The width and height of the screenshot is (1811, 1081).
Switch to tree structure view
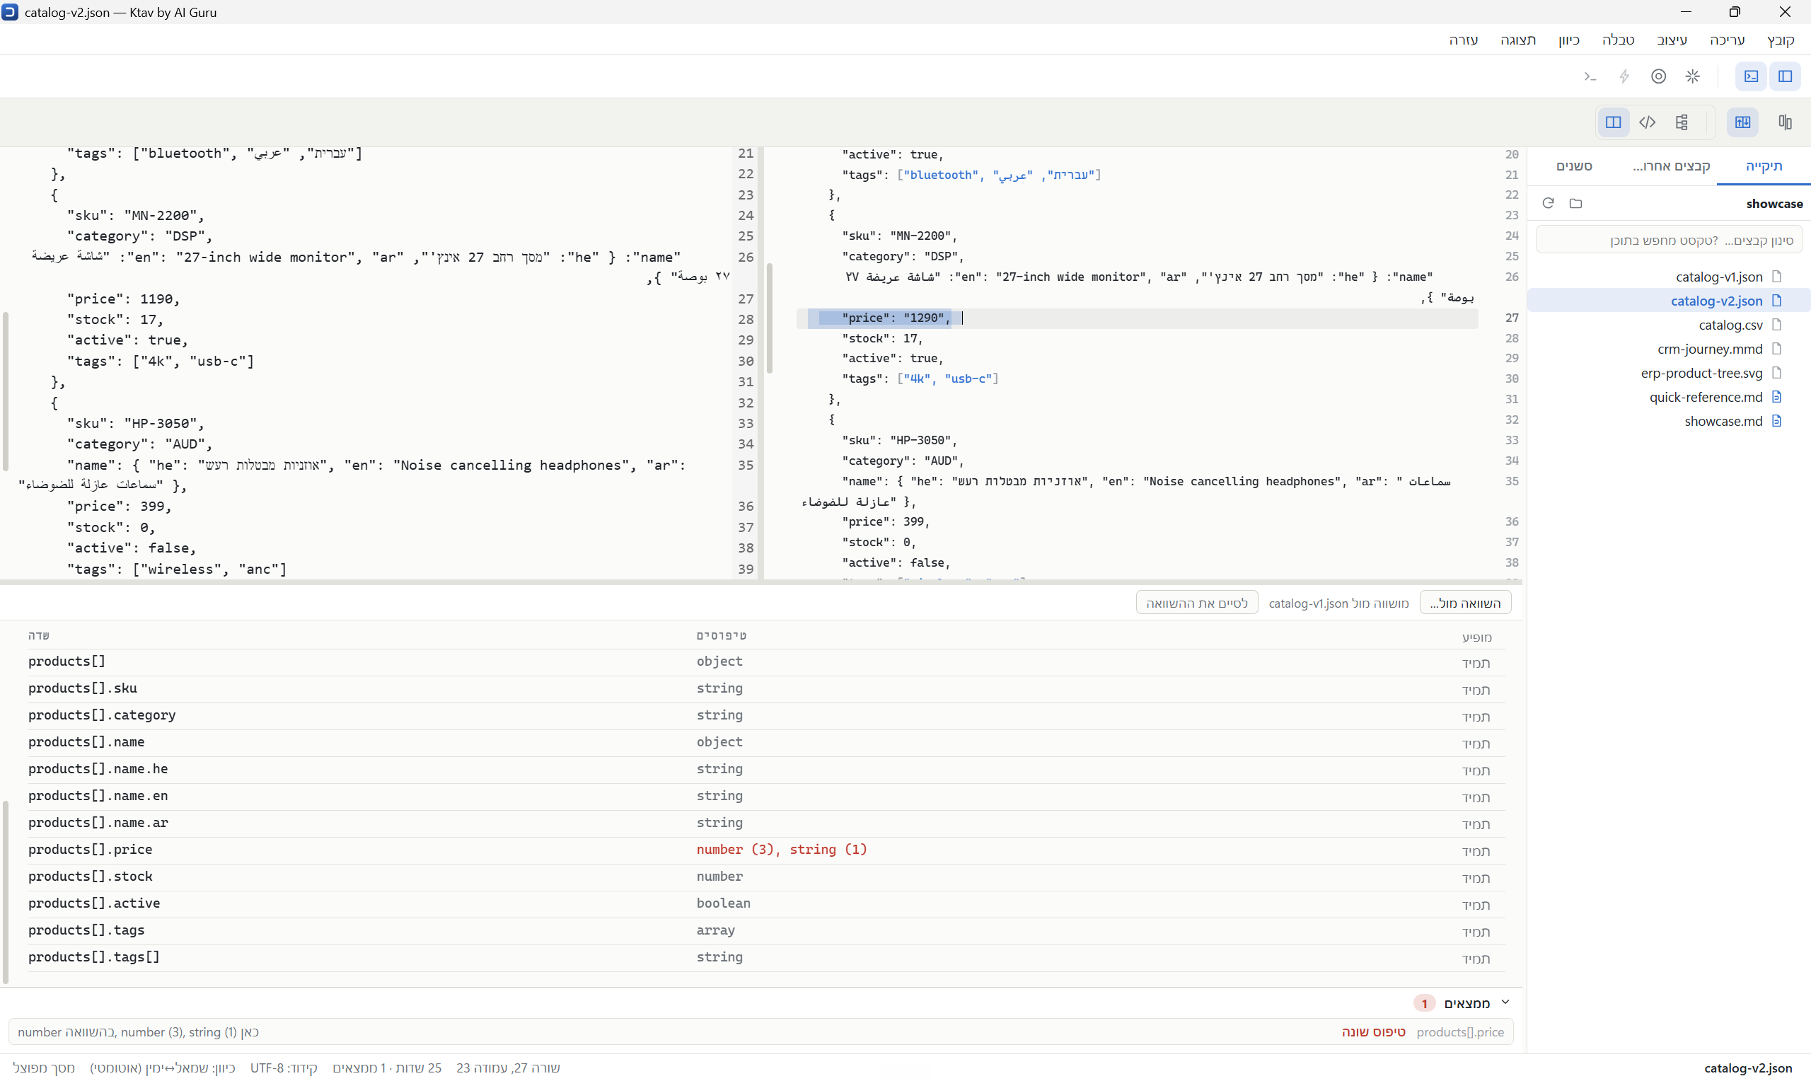[1682, 122]
